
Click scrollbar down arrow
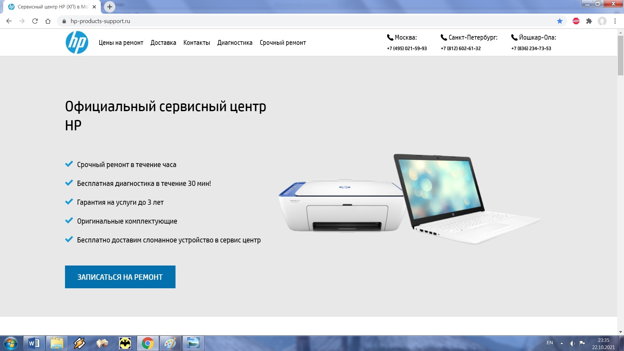click(620, 332)
